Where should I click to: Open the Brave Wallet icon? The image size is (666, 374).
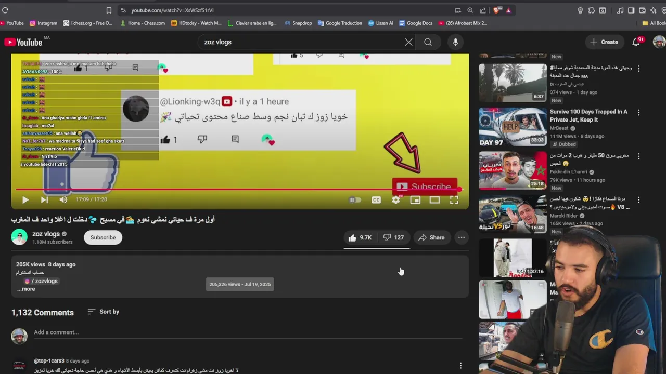click(x=642, y=10)
